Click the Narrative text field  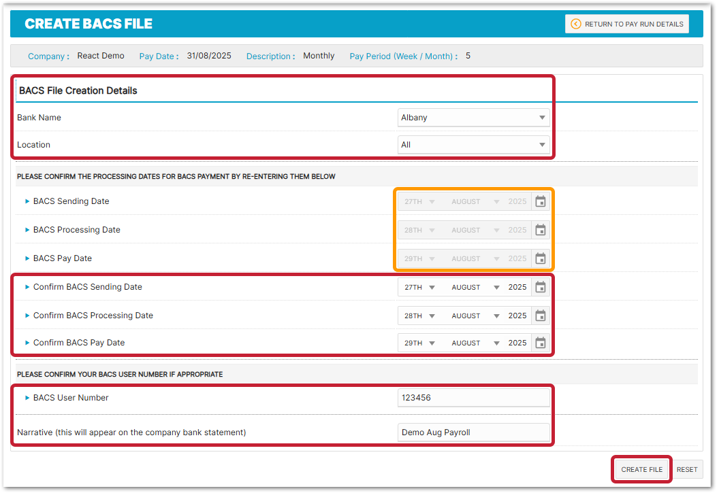(473, 432)
